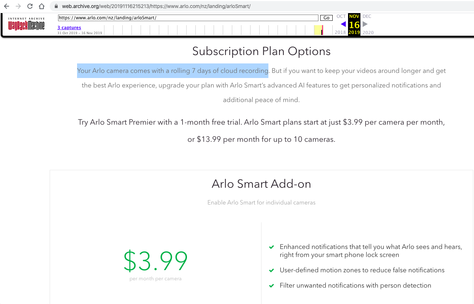Viewport: 474px width, 304px height.
Task: Go to previous capture with blue arrow
Action: point(343,24)
